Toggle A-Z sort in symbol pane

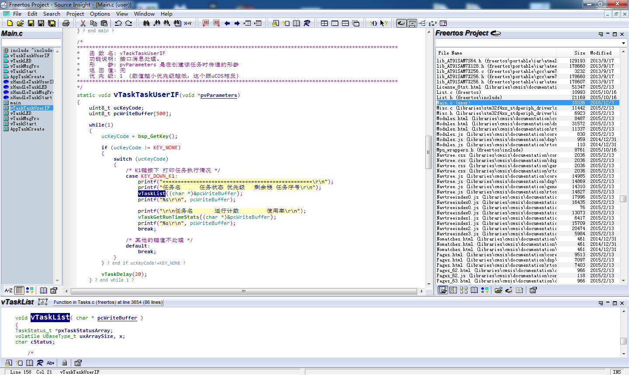[8, 290]
